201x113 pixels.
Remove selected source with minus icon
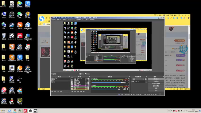(75, 91)
